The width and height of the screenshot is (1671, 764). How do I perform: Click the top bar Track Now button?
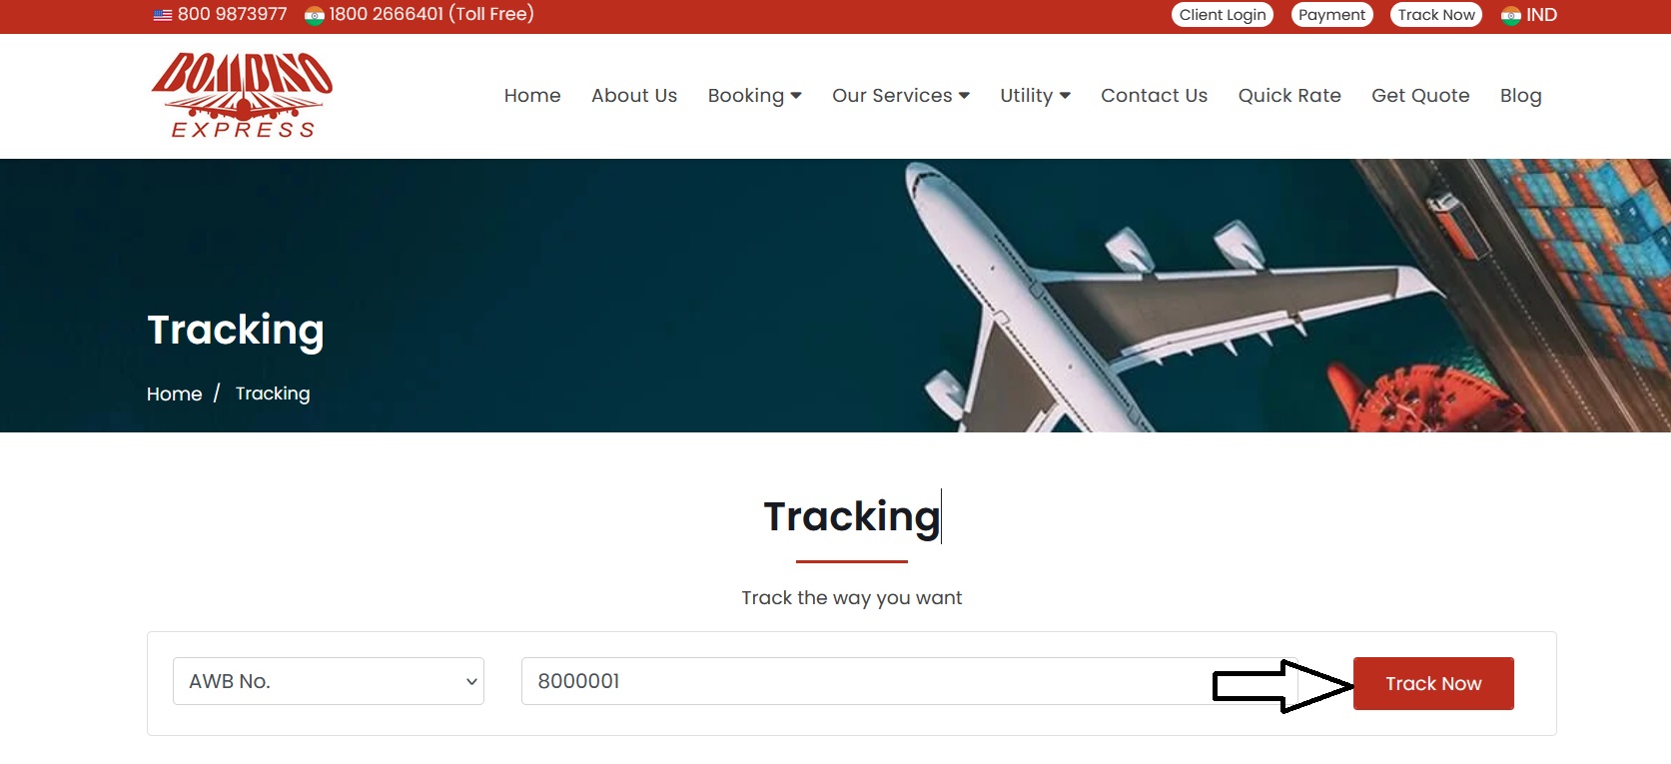coord(1436,15)
